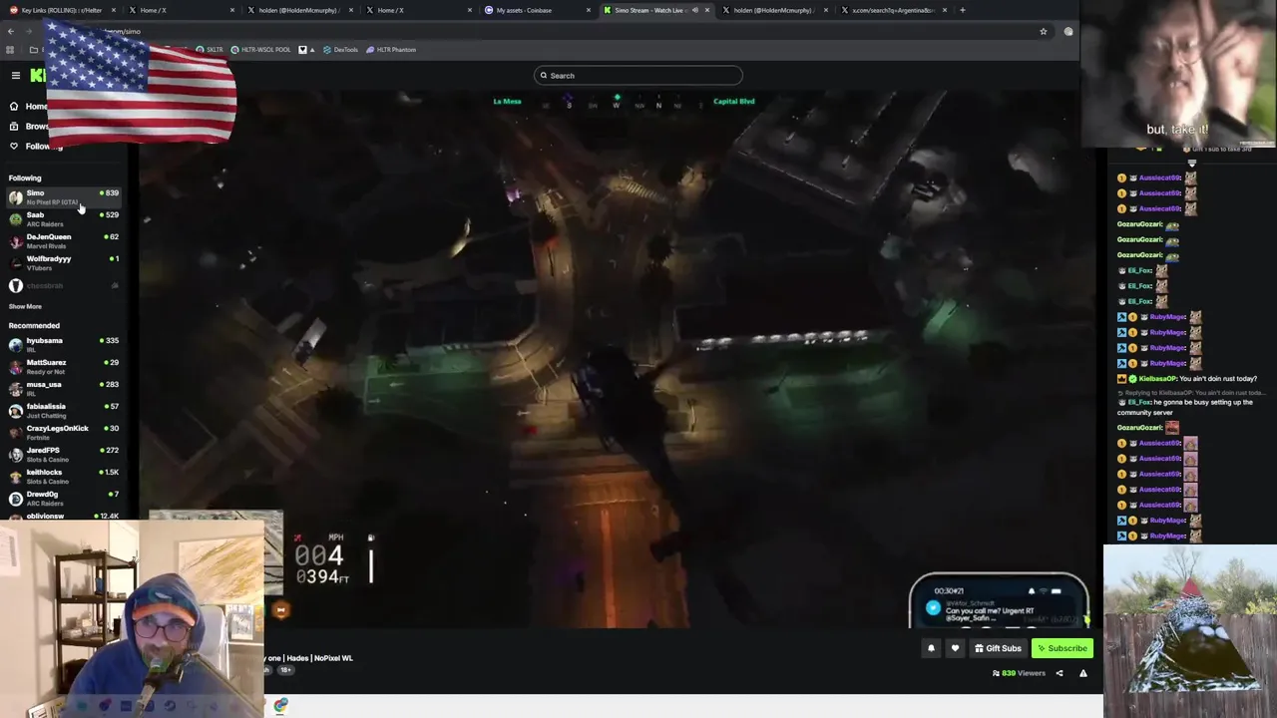Expand the Show More following list
This screenshot has width=1277, height=718.
[x=25, y=307]
